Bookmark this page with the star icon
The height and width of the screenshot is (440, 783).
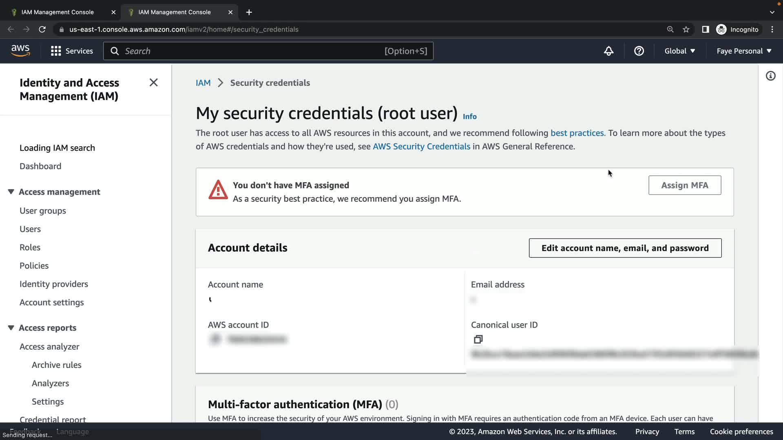tap(686, 29)
